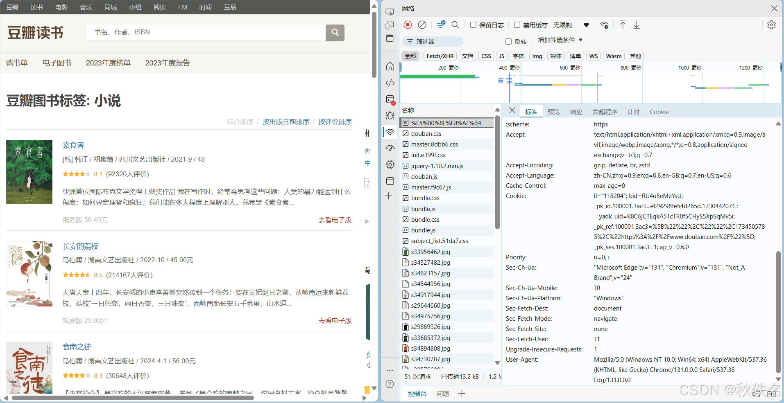Open 电影 in Douban top nav
Viewport: 784px width, 403px height.
pyautogui.click(x=61, y=7)
